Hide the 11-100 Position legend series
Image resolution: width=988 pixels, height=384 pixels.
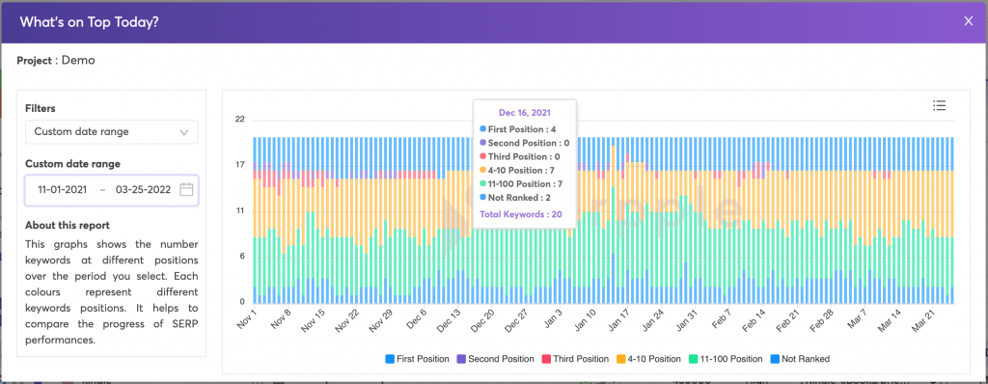pos(726,359)
